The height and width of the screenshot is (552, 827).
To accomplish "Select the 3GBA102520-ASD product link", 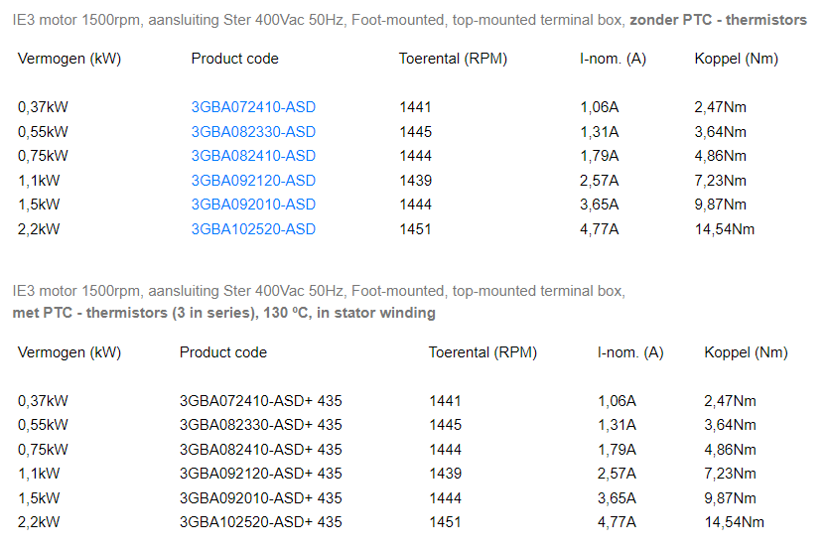I will pos(253,229).
